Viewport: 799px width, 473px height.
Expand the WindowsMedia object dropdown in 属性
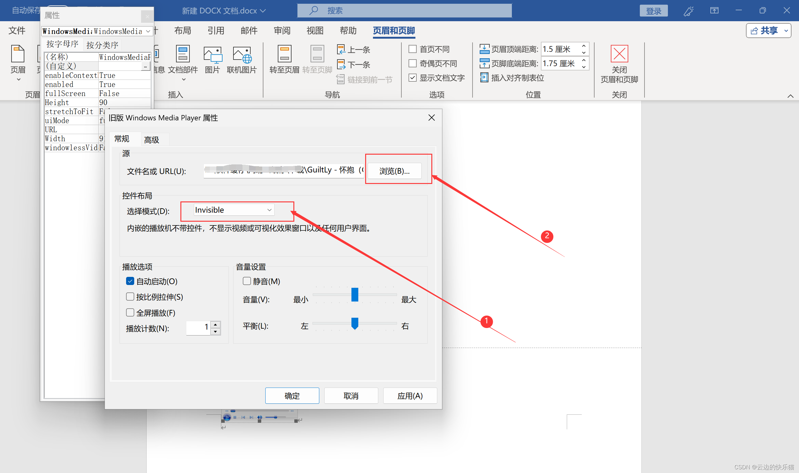148,31
